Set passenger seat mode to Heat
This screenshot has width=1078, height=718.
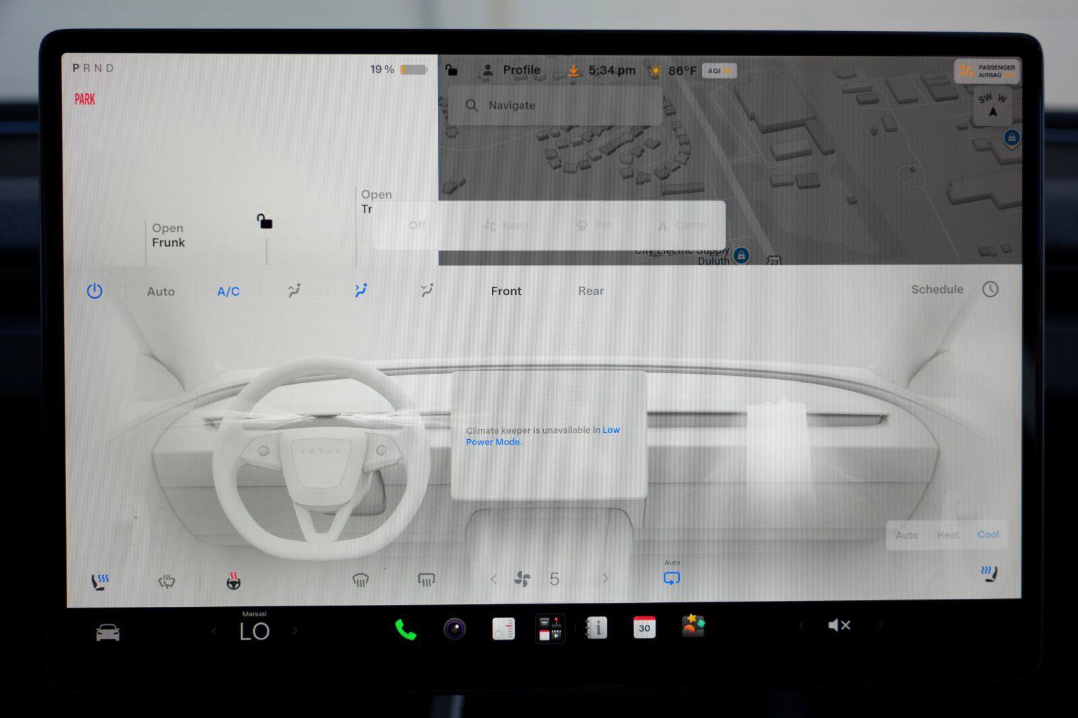tap(948, 535)
